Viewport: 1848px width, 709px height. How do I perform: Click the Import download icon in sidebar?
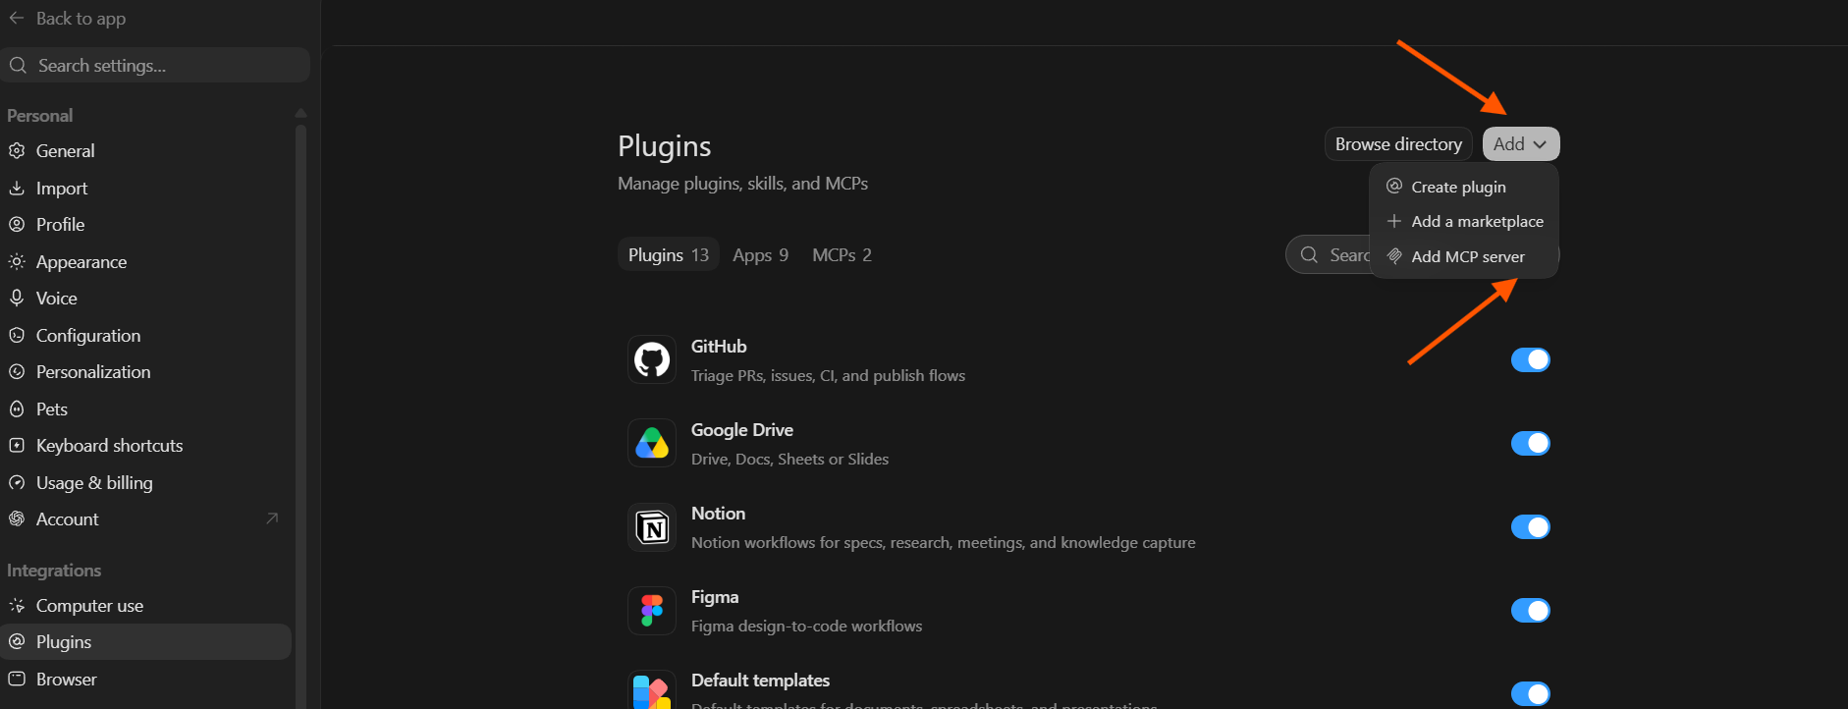(x=17, y=188)
